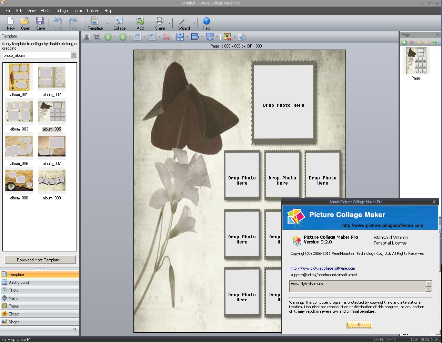Screen dimensions: 442x343
Task: Switch to the Mask panel
Action: (x=40, y=298)
